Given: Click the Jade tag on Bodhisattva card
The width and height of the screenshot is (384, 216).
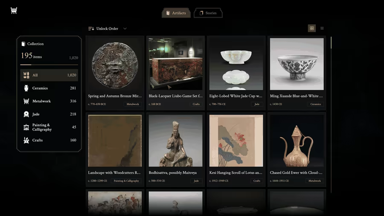Looking at the screenshot, I should (x=196, y=181).
